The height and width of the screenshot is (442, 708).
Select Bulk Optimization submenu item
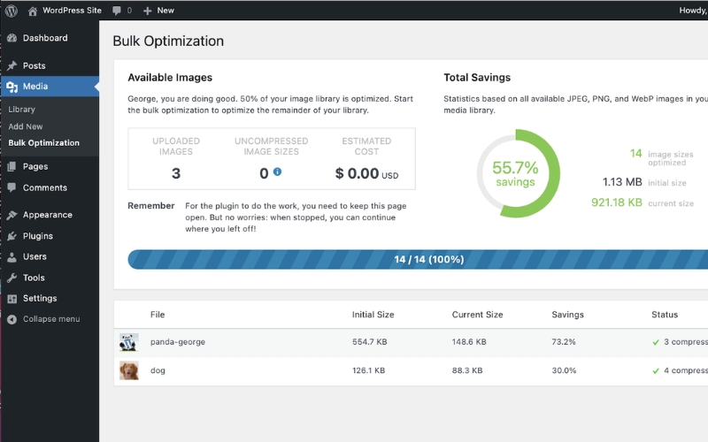pyautogui.click(x=44, y=142)
